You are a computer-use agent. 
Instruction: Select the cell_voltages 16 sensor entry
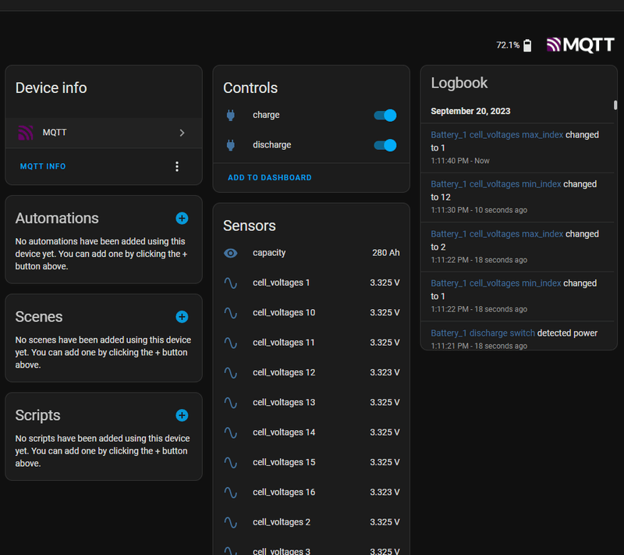[x=310, y=493]
